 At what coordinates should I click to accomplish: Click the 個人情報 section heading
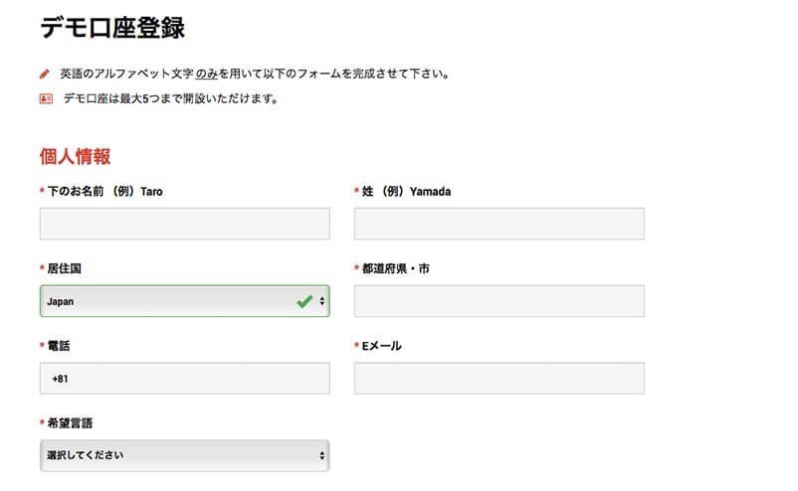pyautogui.click(x=75, y=157)
